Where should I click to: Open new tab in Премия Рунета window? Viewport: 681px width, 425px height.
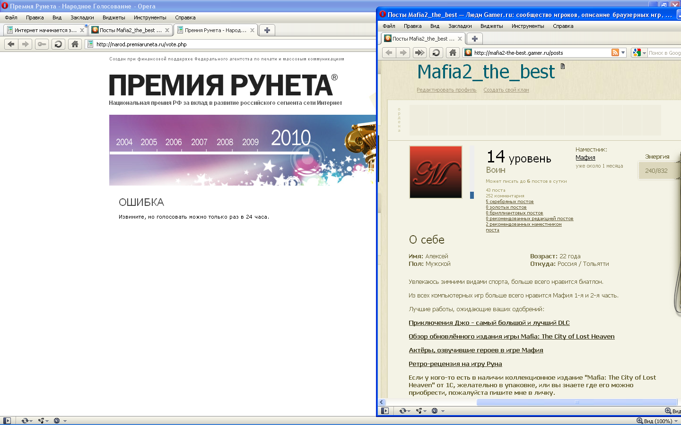(267, 30)
